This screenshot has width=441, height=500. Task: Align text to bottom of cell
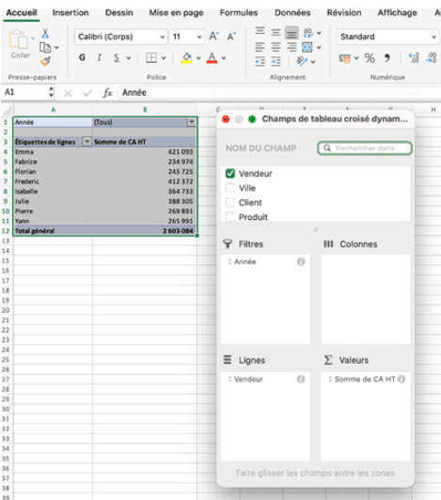291,33
